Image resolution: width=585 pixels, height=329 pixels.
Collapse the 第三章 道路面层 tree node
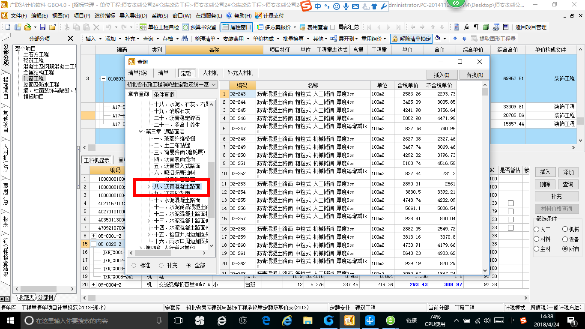point(141,132)
